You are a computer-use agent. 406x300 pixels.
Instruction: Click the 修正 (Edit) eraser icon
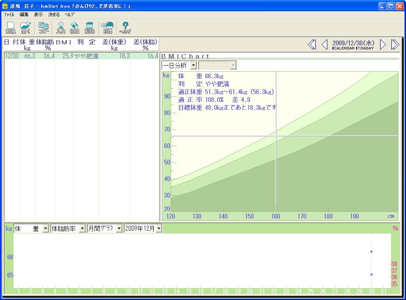pos(75,28)
